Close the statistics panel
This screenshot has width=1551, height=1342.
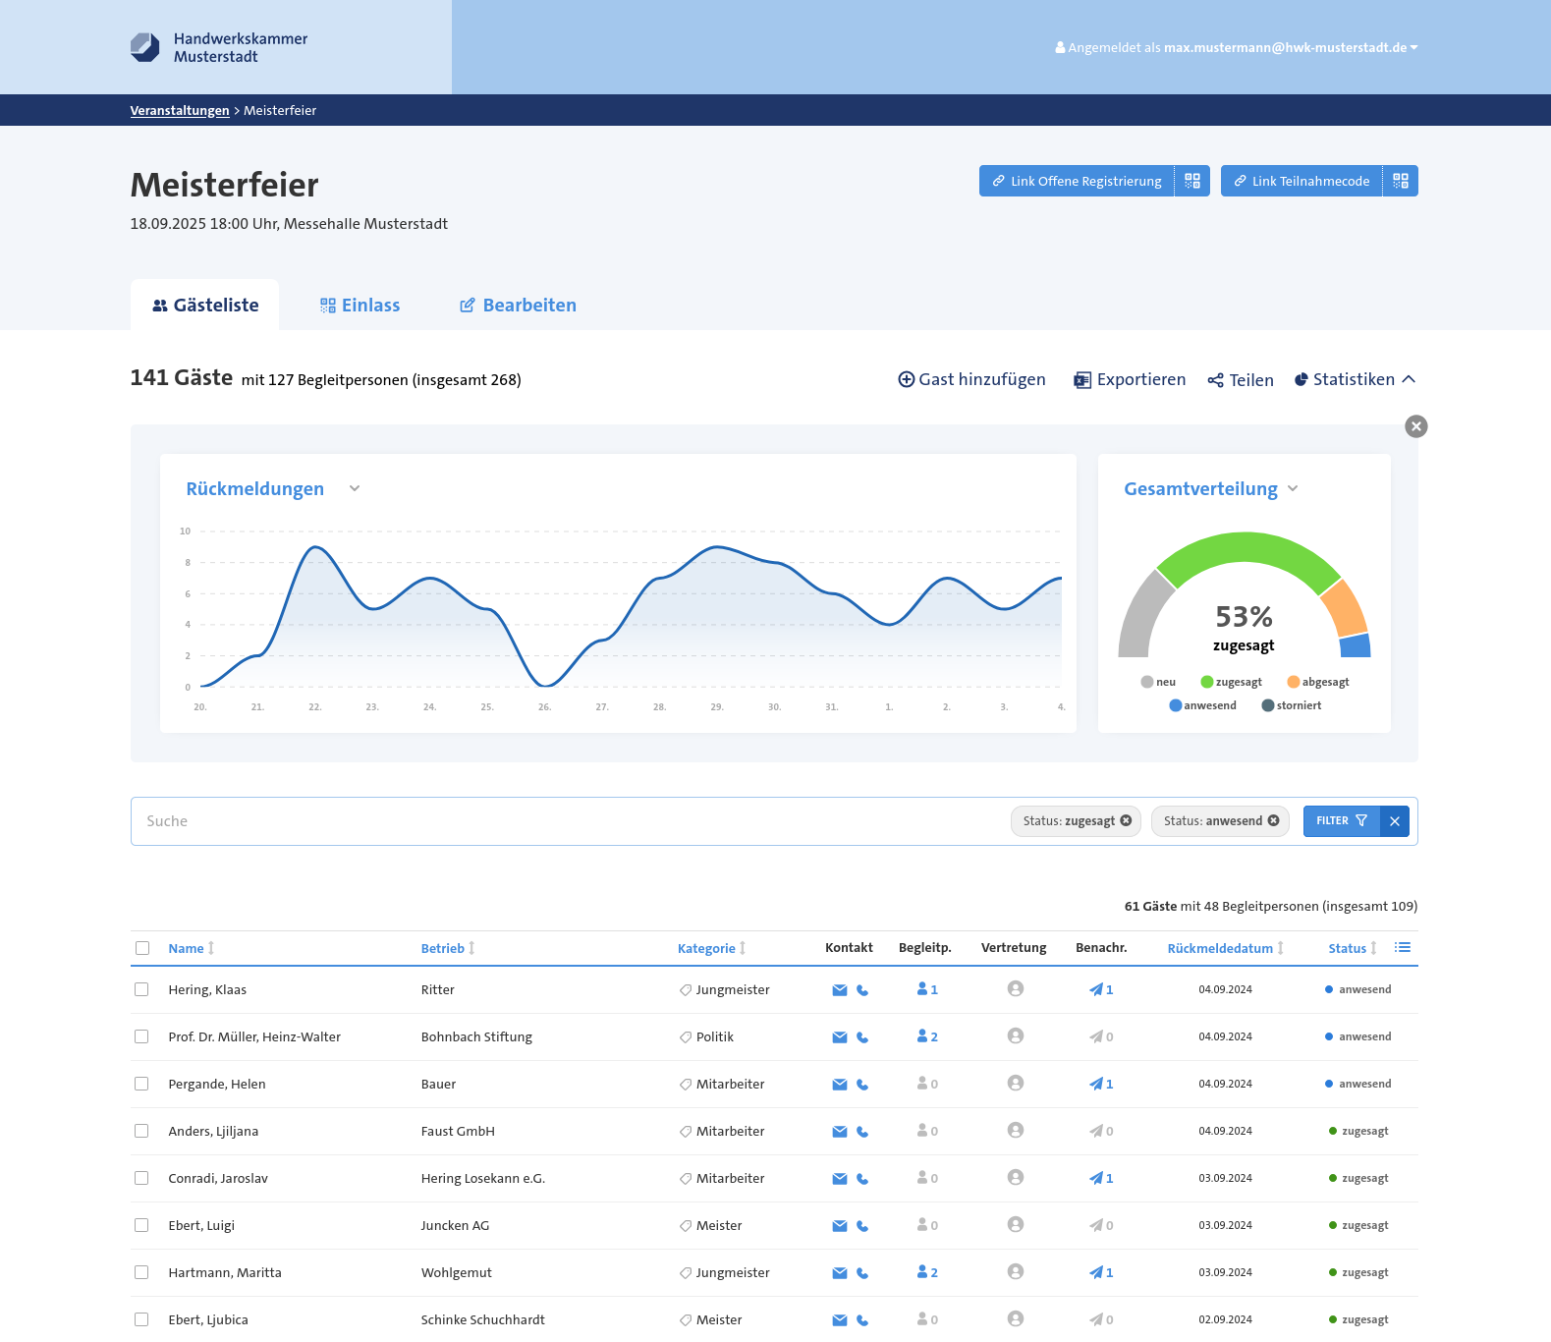coord(1415,426)
